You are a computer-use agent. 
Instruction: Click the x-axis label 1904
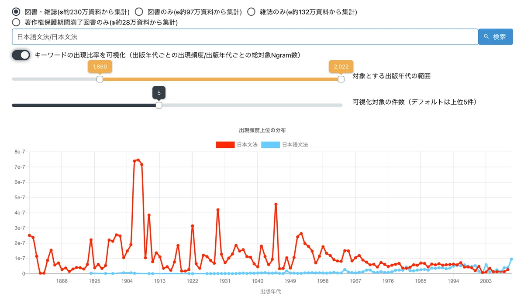127,282
